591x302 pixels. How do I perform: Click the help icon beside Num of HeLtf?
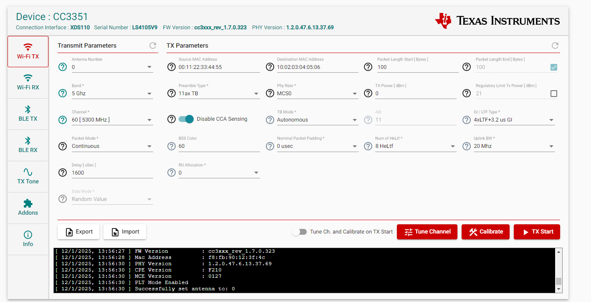[368, 146]
